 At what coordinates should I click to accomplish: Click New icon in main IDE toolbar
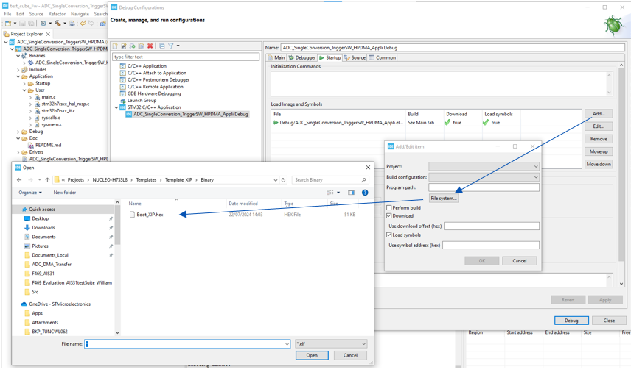[x=8, y=24]
